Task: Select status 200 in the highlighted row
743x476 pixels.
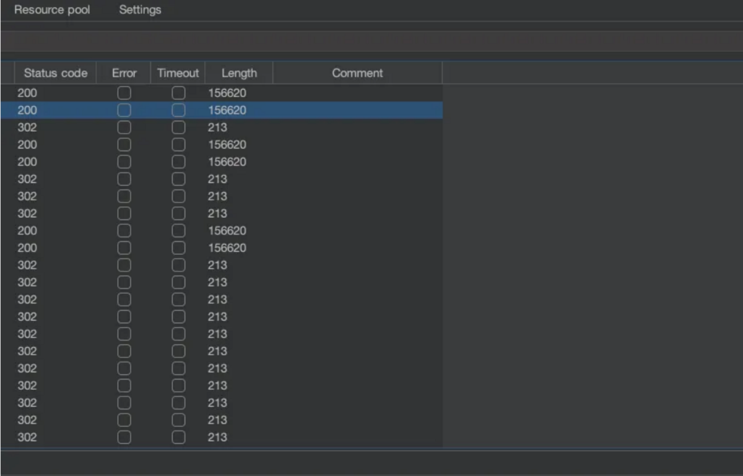Action: pos(27,110)
